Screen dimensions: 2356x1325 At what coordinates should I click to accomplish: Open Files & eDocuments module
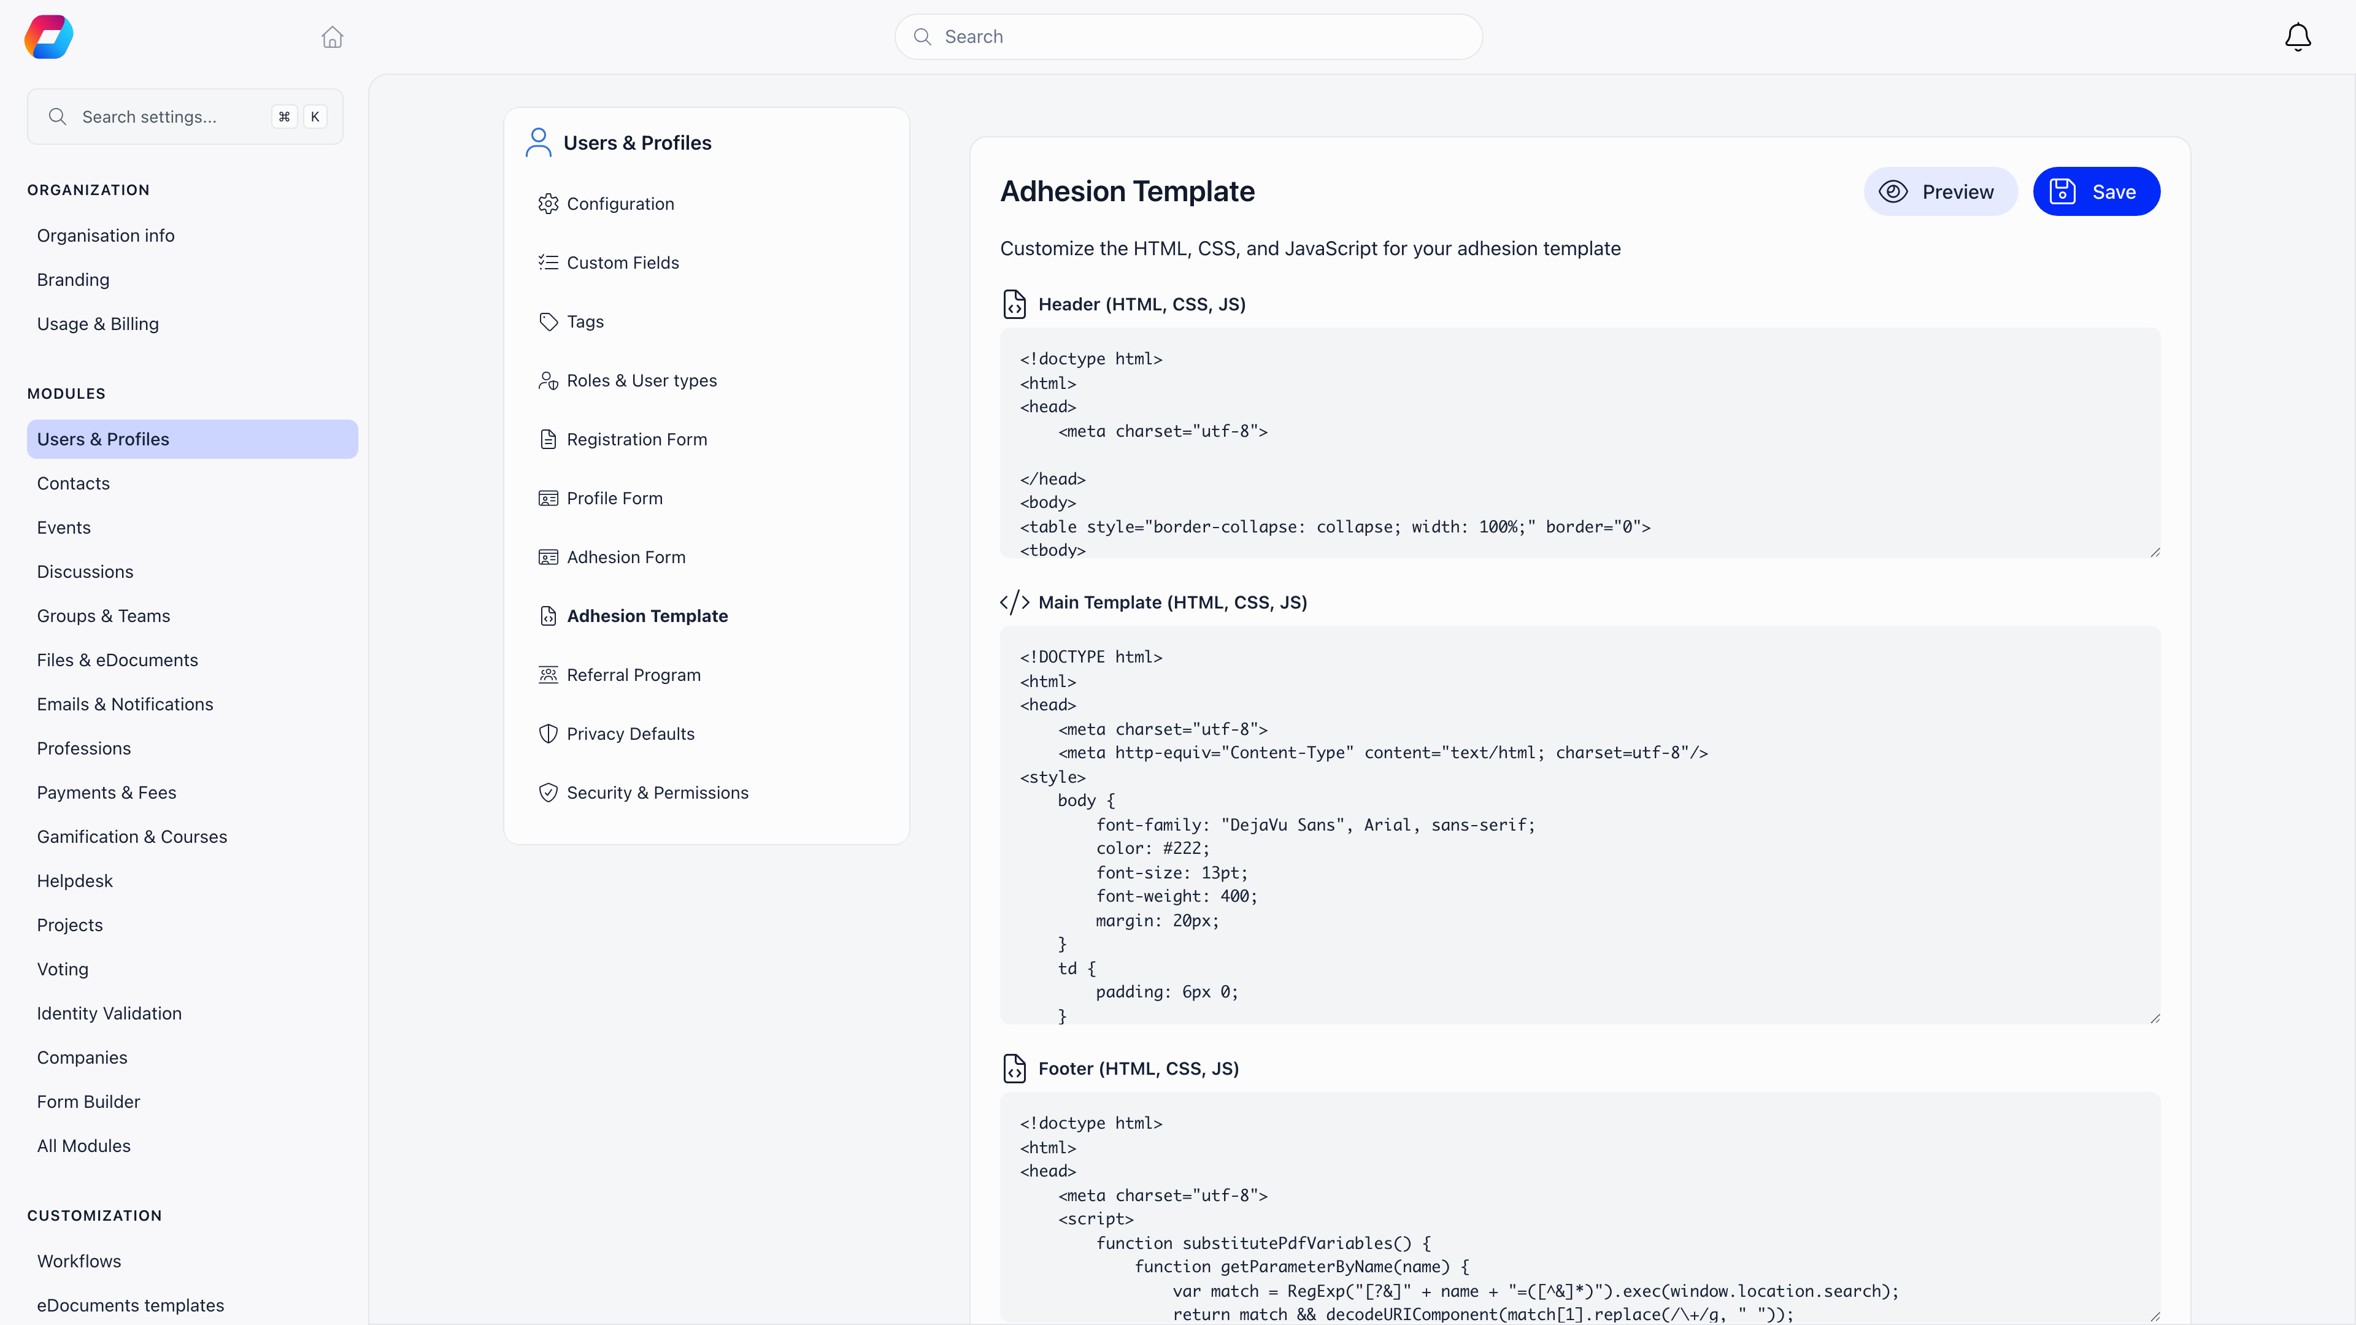[x=117, y=660]
